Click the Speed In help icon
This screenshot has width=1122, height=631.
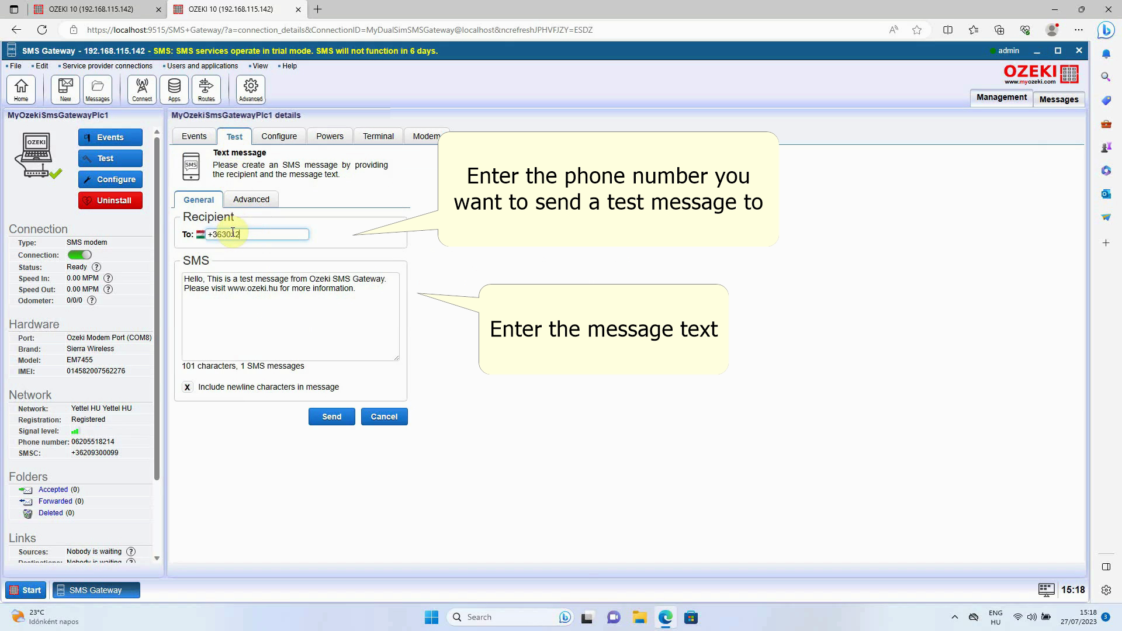pyautogui.click(x=108, y=278)
